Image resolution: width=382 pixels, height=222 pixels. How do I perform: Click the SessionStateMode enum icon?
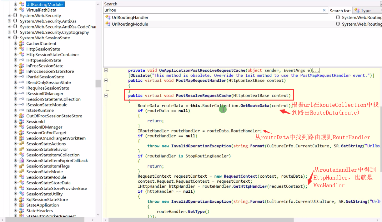tap(21, 171)
